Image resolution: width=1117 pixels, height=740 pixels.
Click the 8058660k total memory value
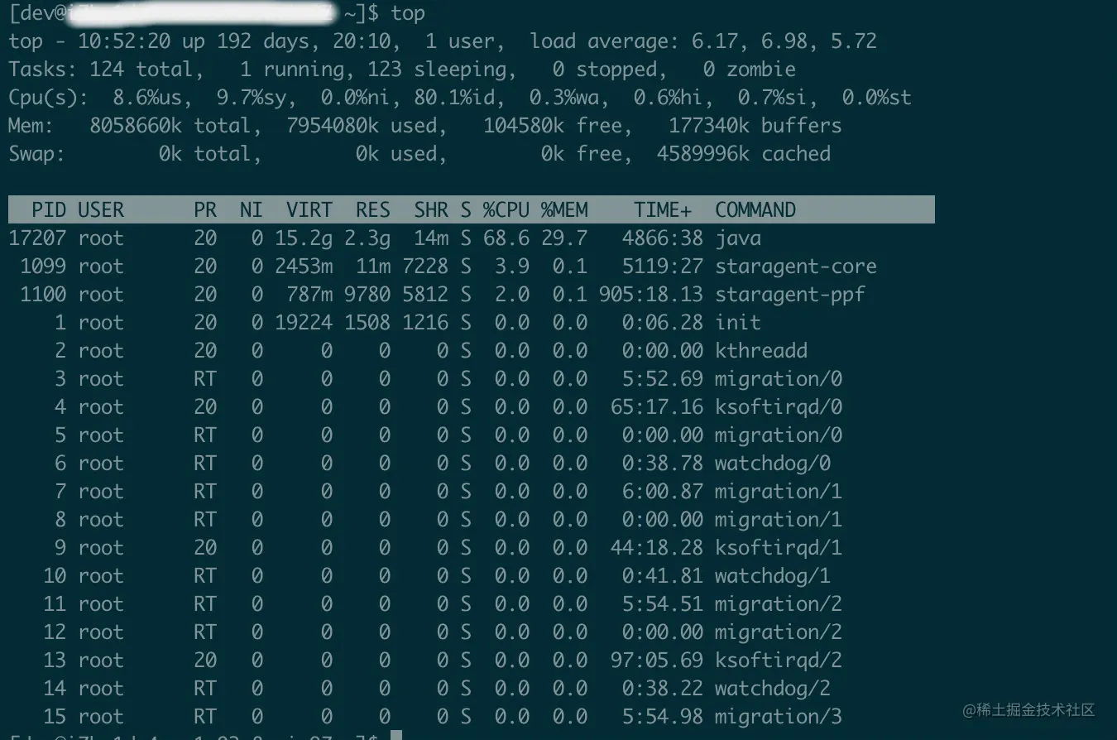point(136,126)
